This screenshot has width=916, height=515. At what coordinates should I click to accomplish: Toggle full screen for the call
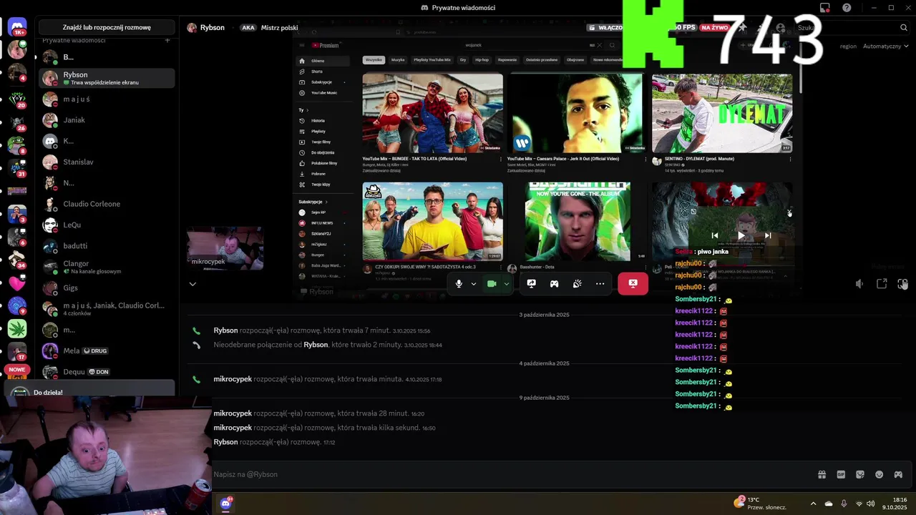click(x=902, y=284)
